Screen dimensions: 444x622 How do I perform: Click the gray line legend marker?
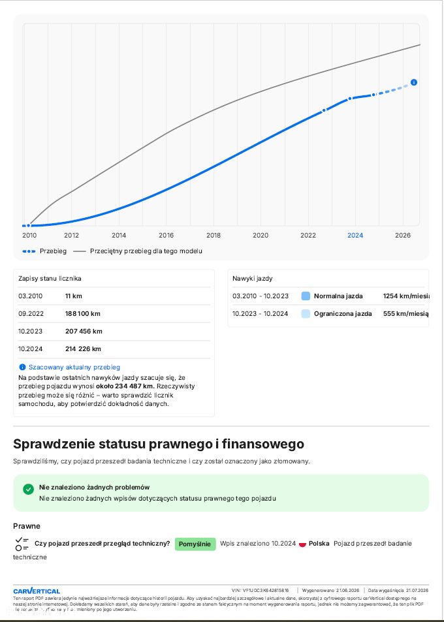point(80,251)
